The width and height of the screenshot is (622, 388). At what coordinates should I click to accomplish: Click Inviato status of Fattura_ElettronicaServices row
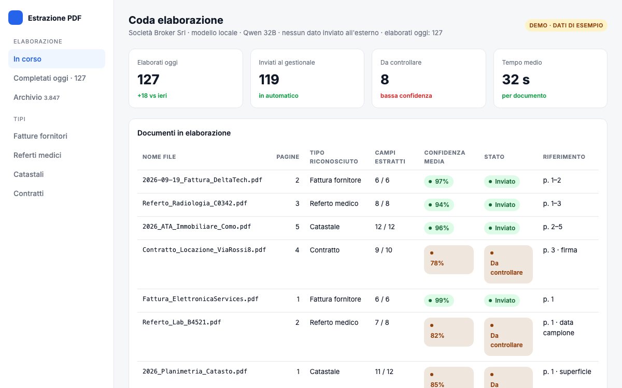coord(502,301)
